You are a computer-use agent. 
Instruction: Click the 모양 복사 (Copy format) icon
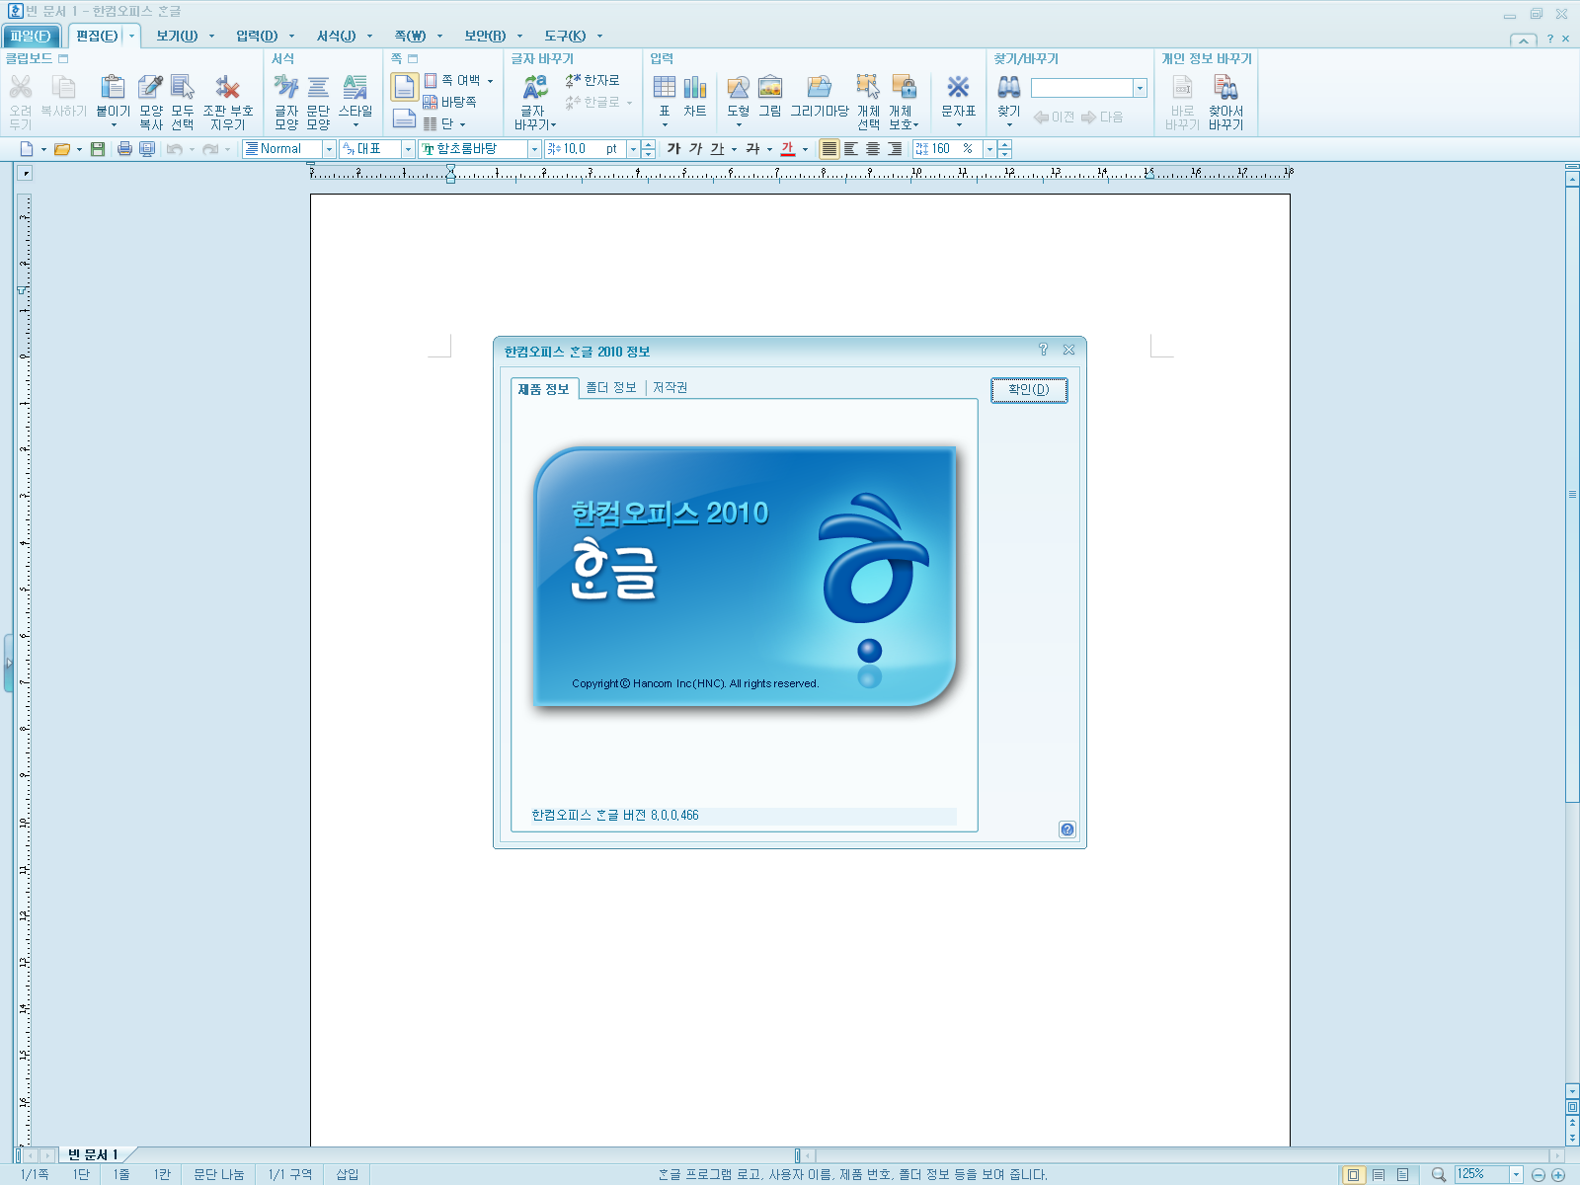[x=150, y=88]
